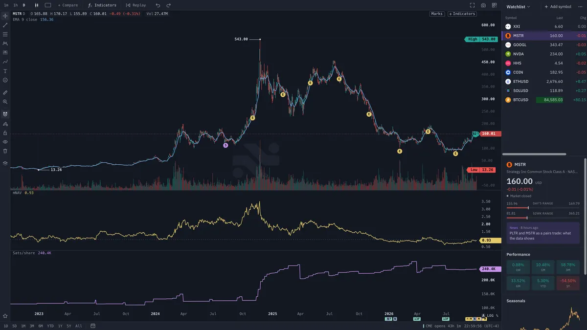Open the Indicators toolbar menu

point(102,5)
